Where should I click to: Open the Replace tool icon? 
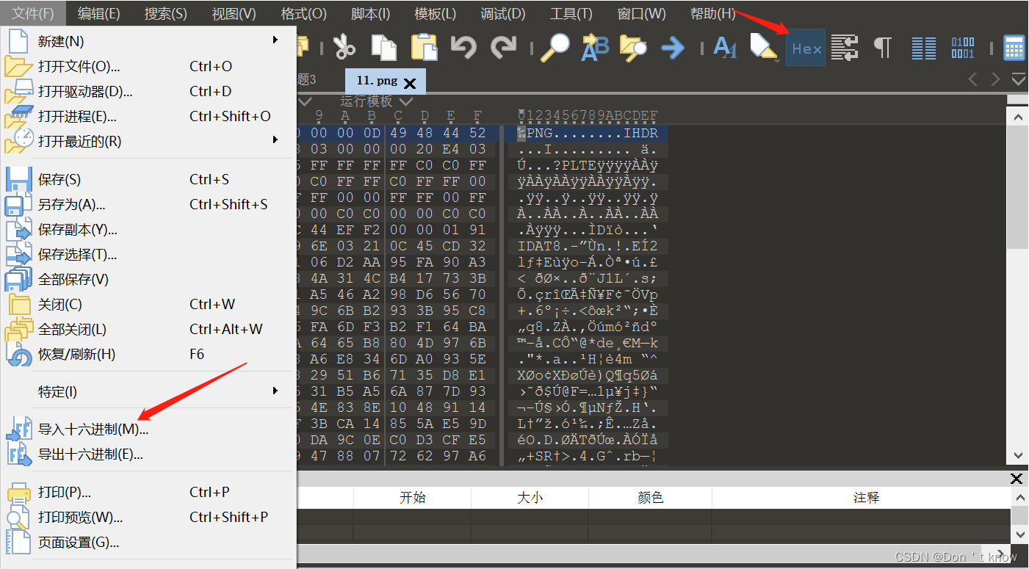tap(595, 47)
